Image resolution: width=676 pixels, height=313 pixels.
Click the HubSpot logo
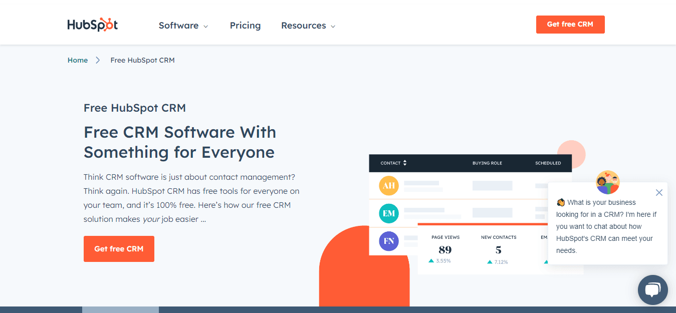coord(93,25)
